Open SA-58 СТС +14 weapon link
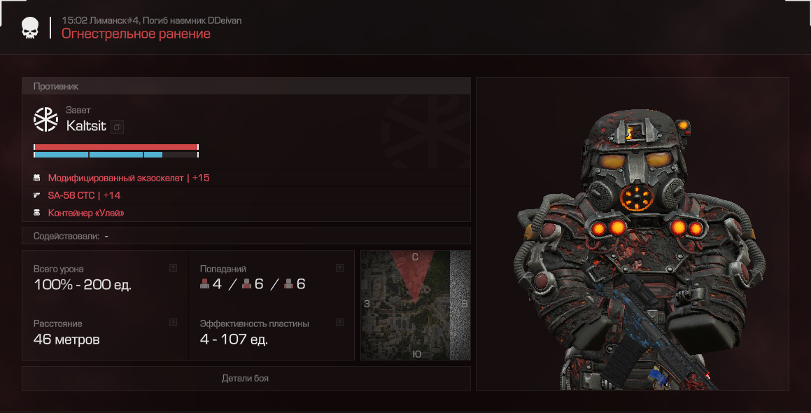Screen dimensions: 811x413 click(84, 195)
